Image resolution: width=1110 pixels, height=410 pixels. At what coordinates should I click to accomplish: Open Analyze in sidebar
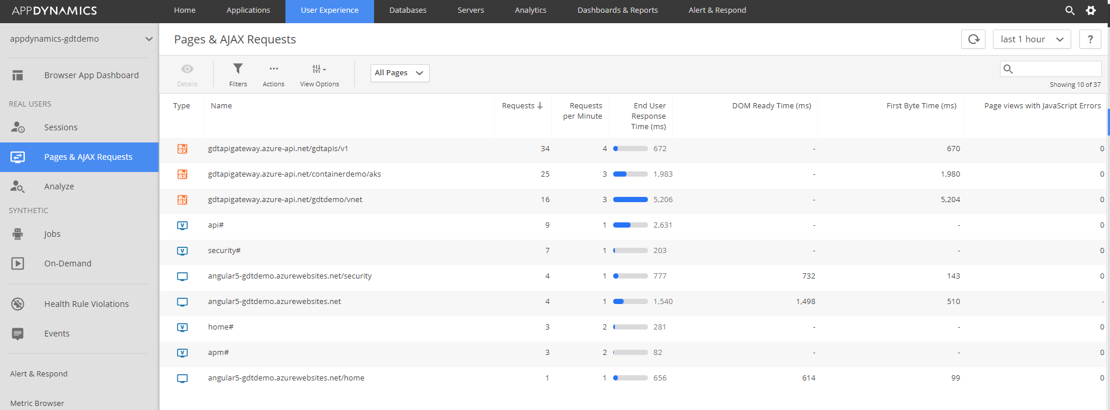[59, 186]
